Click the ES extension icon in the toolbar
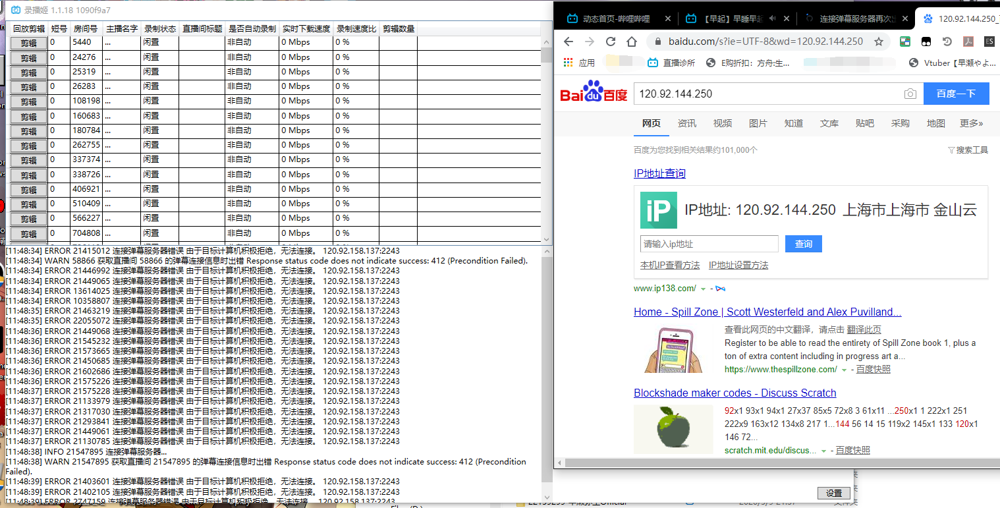 [x=988, y=41]
